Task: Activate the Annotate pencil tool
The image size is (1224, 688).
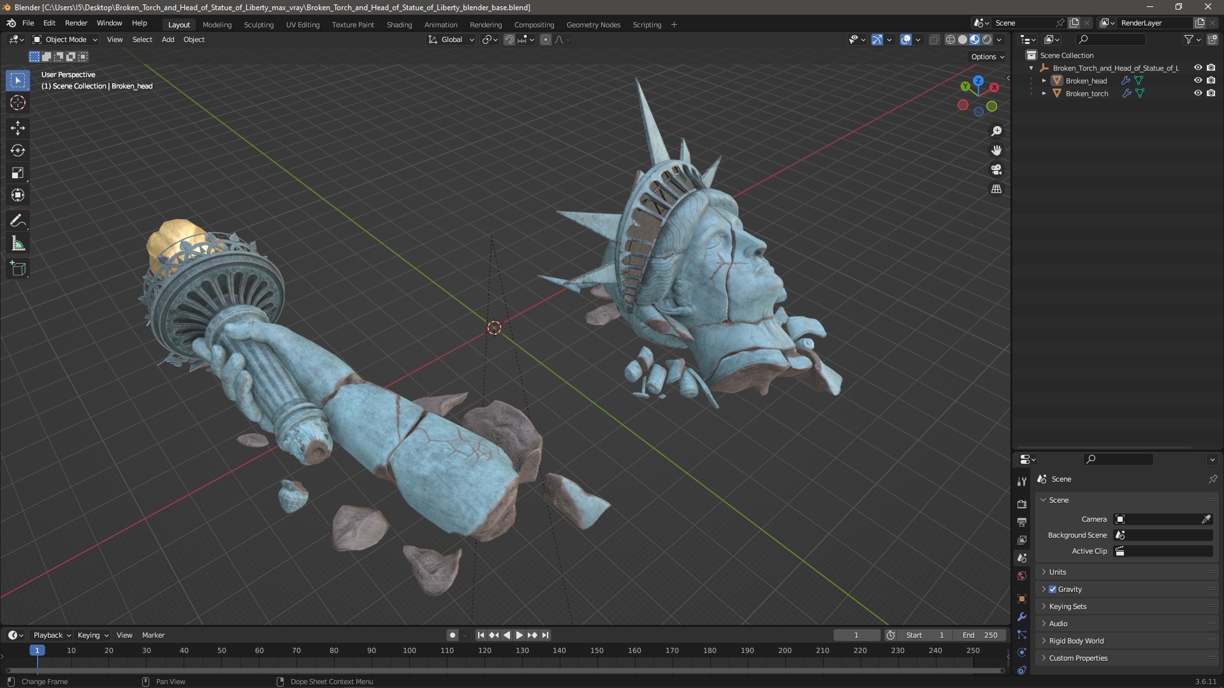Action: tap(18, 221)
